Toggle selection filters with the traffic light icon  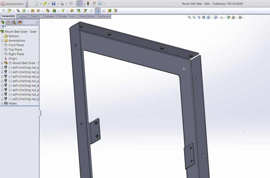(88, 4)
